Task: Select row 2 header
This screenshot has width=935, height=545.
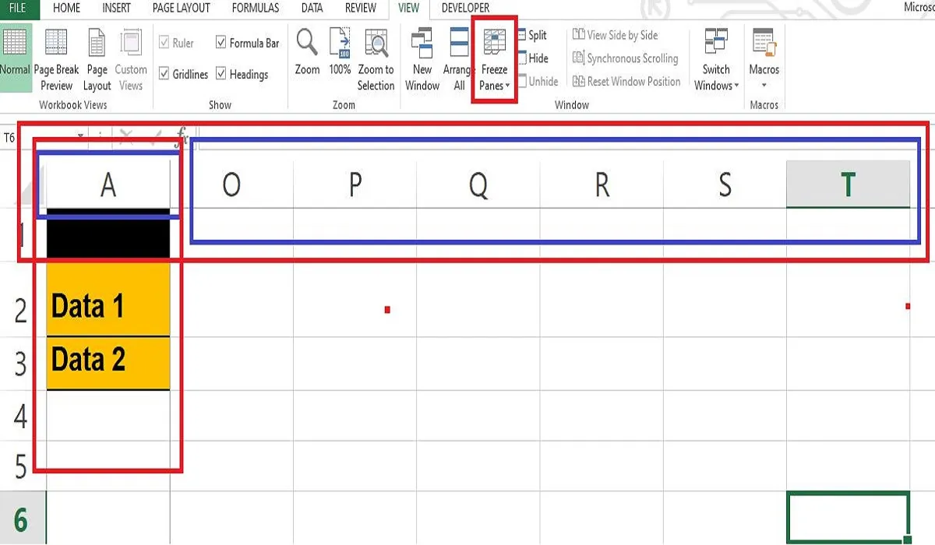Action: [22, 300]
